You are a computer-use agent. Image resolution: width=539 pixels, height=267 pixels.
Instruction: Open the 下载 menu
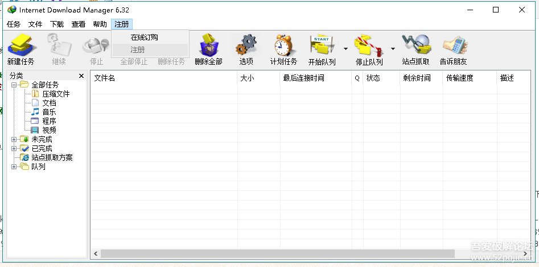click(57, 24)
